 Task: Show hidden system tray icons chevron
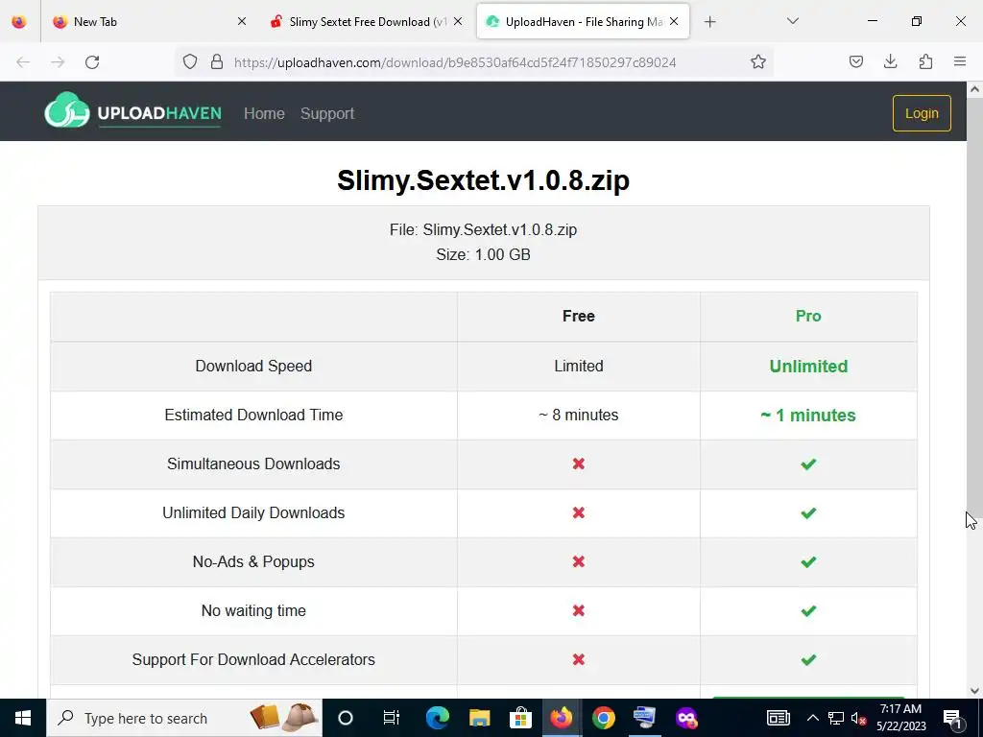pos(812,718)
